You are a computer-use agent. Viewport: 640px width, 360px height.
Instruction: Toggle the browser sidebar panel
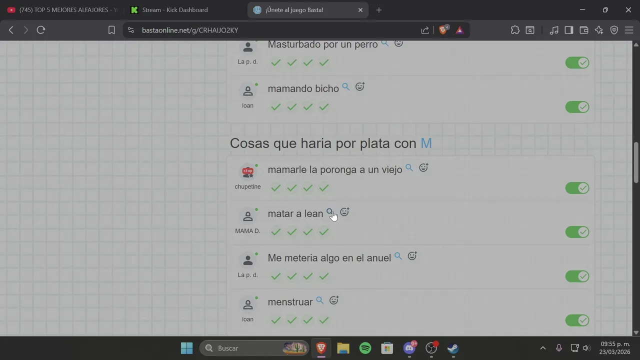[x=569, y=30]
